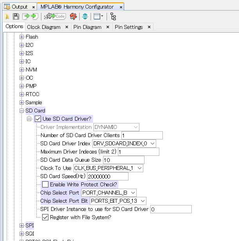
Task: Collapse the SD Card tree node
Action: [x=21, y=111]
